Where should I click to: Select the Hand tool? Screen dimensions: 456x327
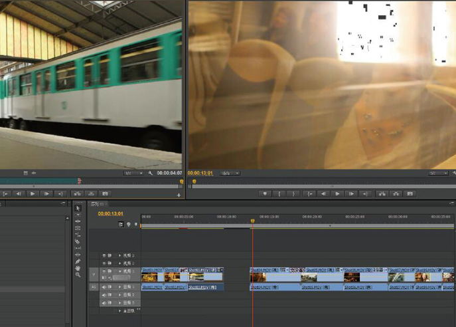point(78,268)
